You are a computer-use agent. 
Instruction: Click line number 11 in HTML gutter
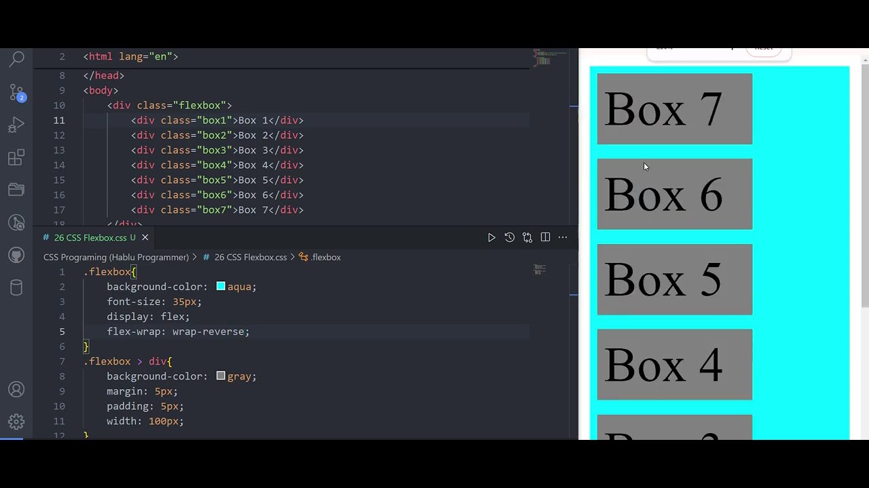(x=59, y=120)
